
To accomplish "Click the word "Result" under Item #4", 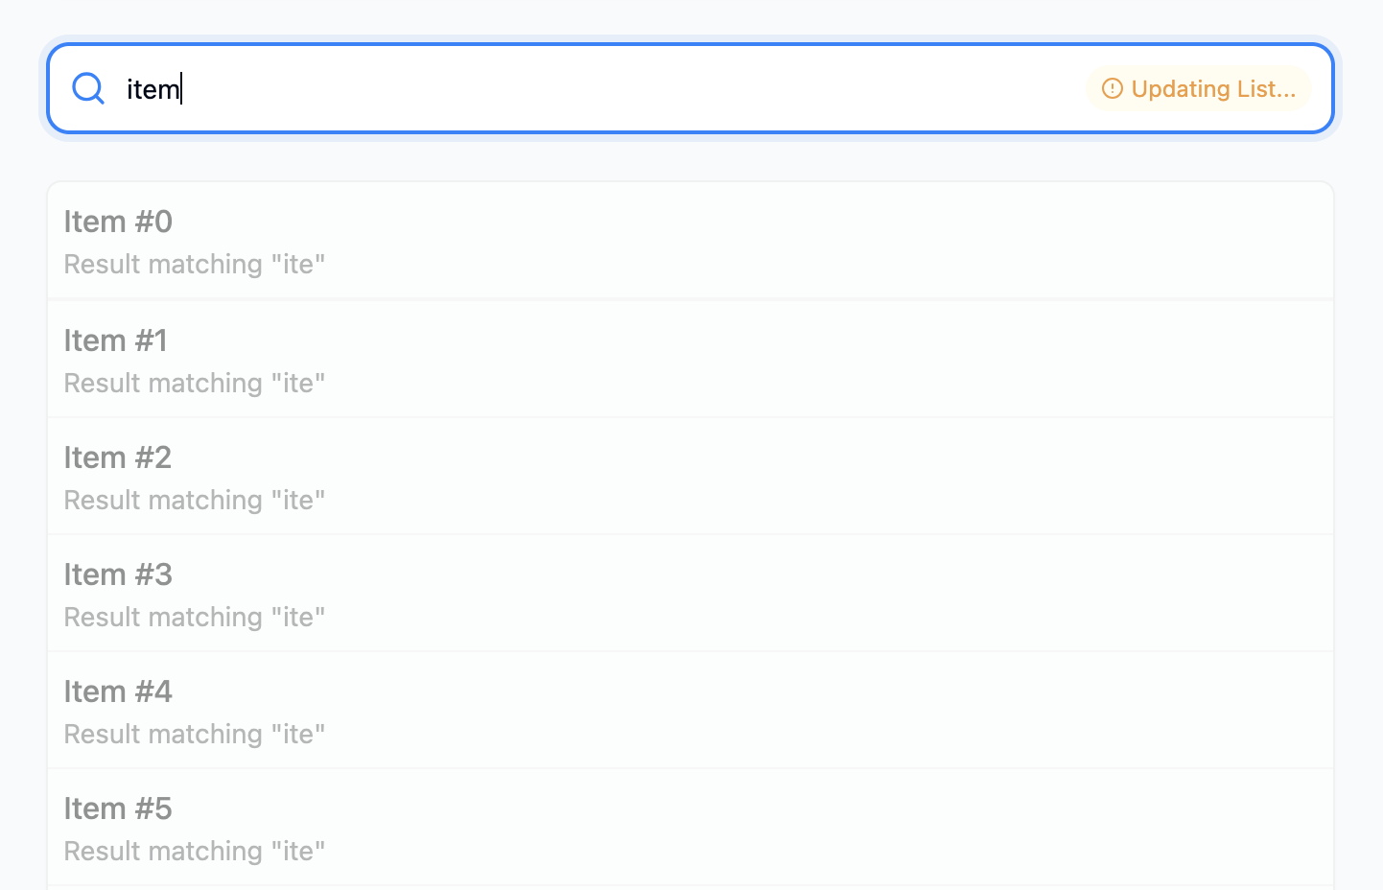I will click(x=96, y=735).
